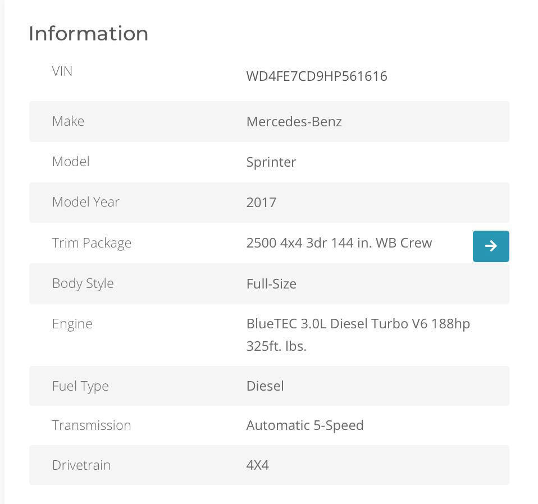Click the VIN value WD4FE7CD9HP561616
Image resolution: width=538 pixels, height=504 pixels.
click(317, 76)
